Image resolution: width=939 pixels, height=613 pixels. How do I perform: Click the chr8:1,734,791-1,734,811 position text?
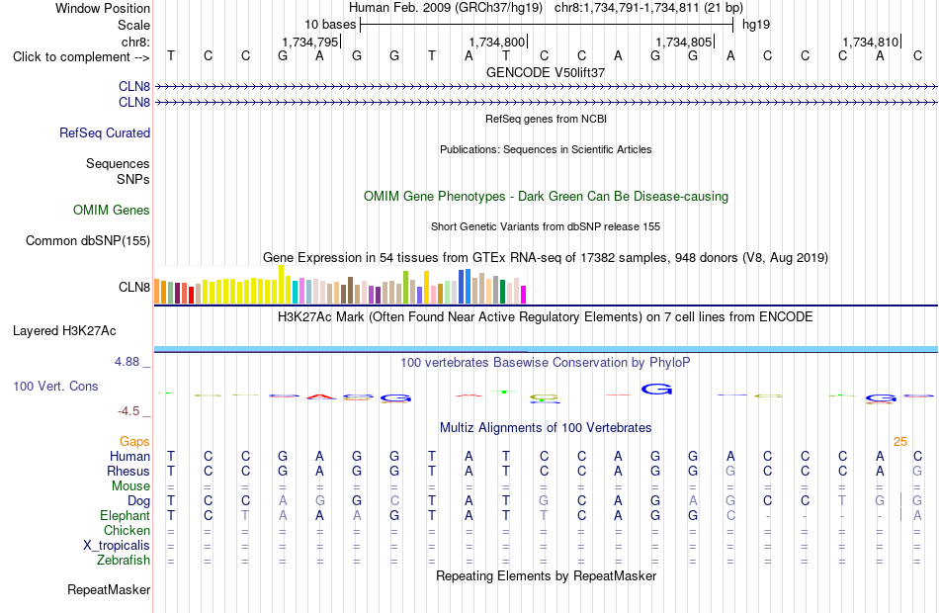pos(649,8)
